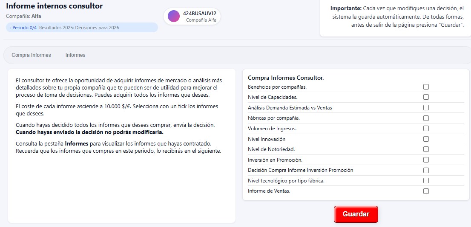Click bold sentence Cuando hayas enviado la decisión
The height and width of the screenshot is (227, 471).
[x=89, y=132]
